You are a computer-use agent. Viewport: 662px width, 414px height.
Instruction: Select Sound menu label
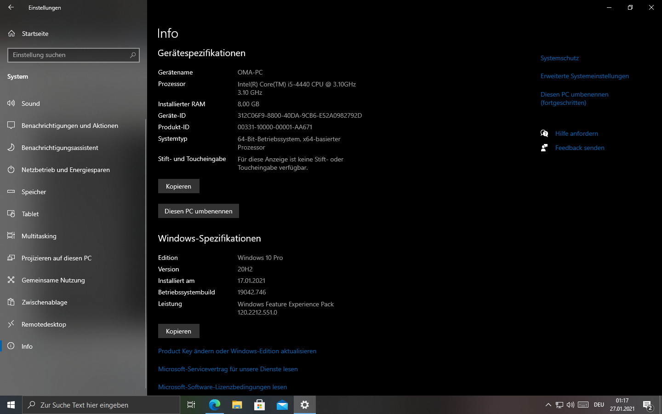(x=31, y=103)
